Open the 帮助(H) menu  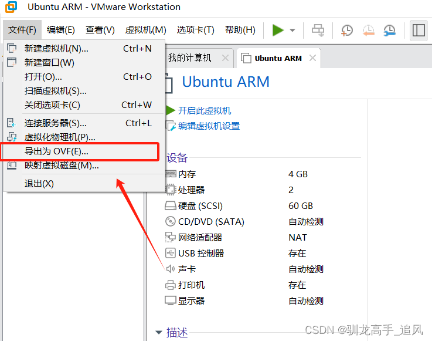240,30
